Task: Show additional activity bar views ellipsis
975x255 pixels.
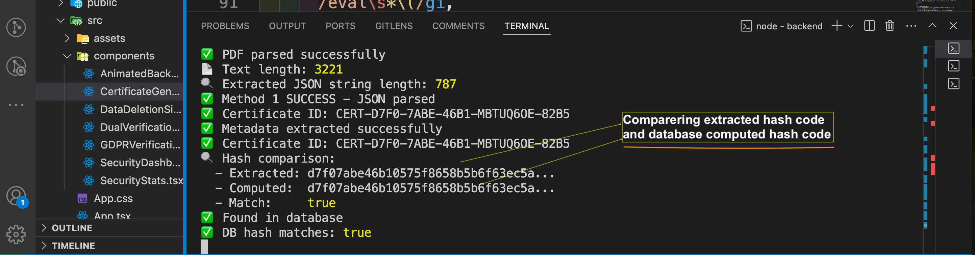Action: pyautogui.click(x=16, y=105)
